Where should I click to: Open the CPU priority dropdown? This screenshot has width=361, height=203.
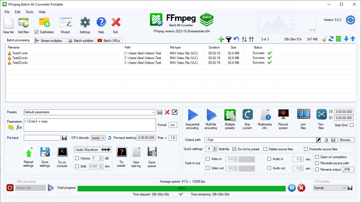[x=330, y=188]
